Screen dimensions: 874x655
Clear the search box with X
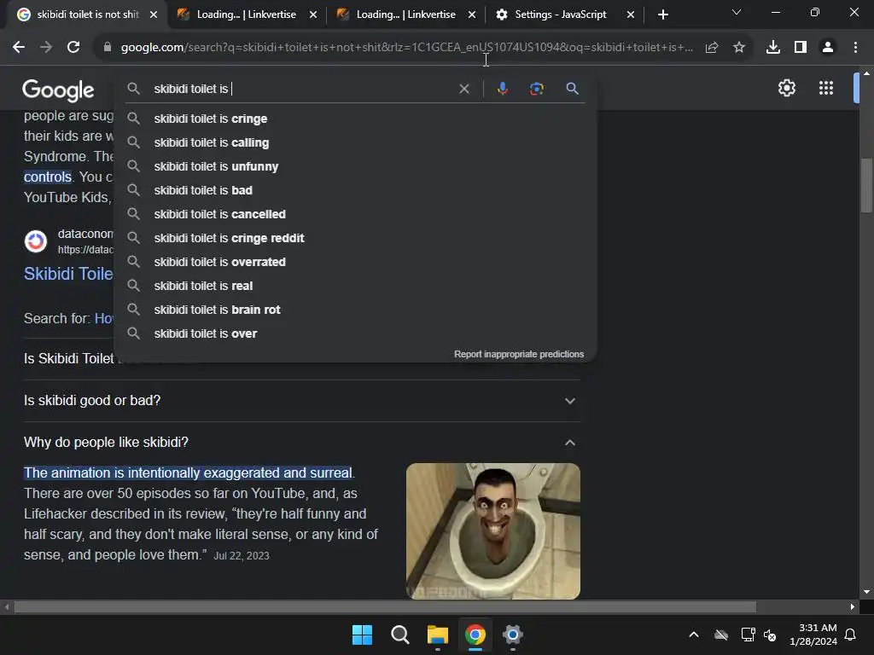pos(463,89)
